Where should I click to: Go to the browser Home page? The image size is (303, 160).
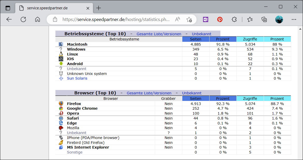(x=38, y=19)
